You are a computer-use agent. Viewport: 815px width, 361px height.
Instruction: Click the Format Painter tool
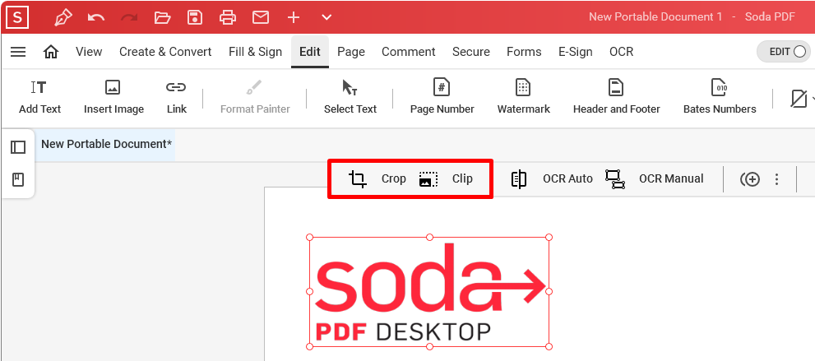(x=255, y=97)
